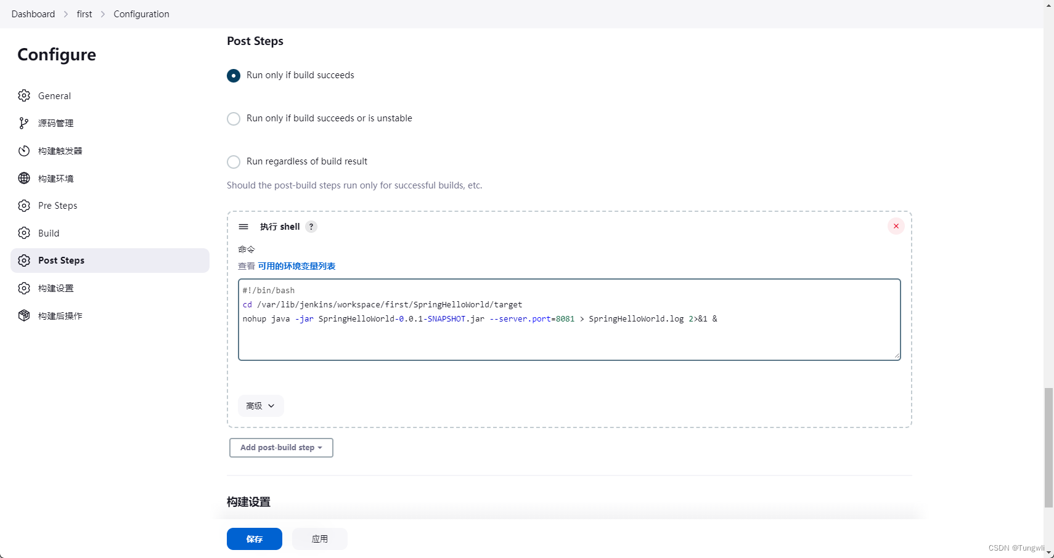Viewport: 1054px width, 558px height.
Task: Click the 'cd /var/lib/jenkins/workspace' command line
Action: [382, 305]
